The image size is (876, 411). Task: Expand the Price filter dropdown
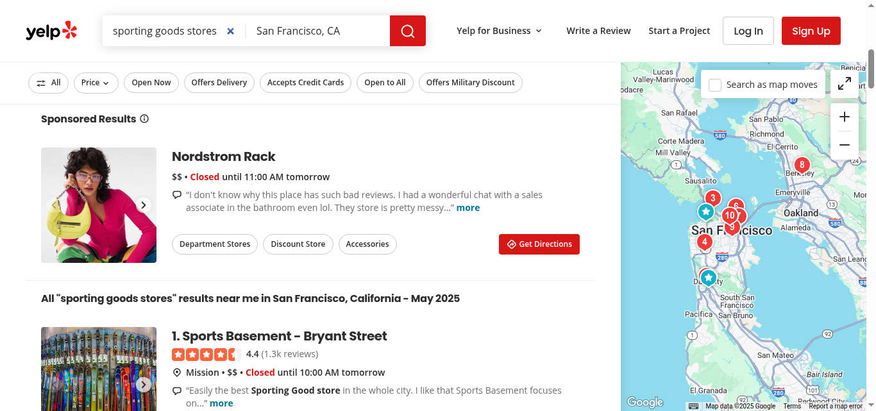(x=96, y=83)
